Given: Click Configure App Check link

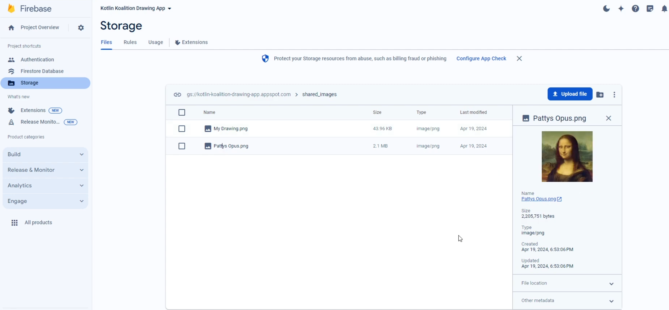Looking at the screenshot, I should click(x=481, y=59).
